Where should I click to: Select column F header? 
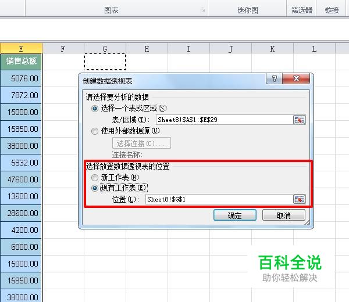(63, 48)
